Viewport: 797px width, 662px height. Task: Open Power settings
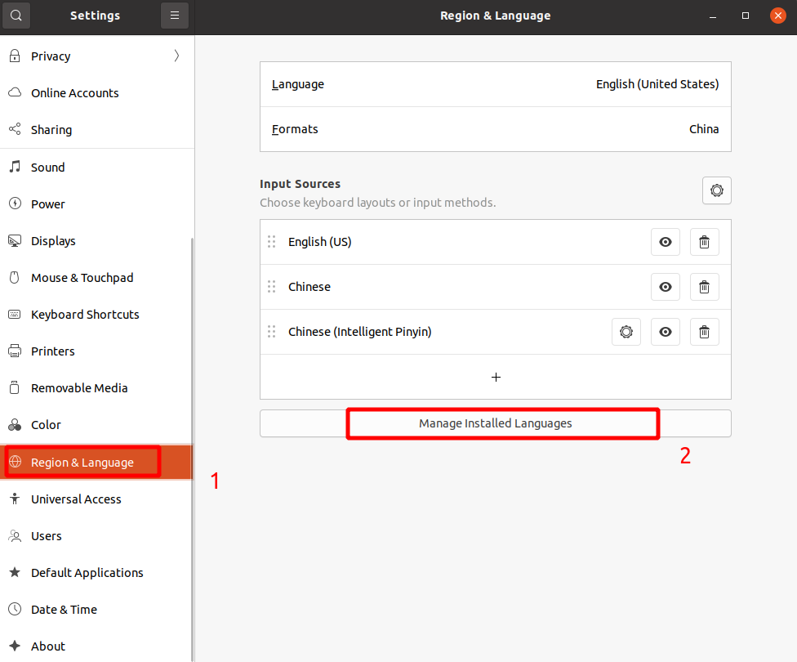point(96,204)
